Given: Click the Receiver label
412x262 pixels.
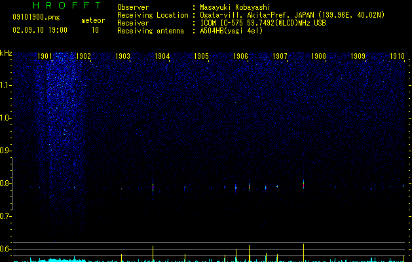Looking at the screenshot, I should [133, 23].
